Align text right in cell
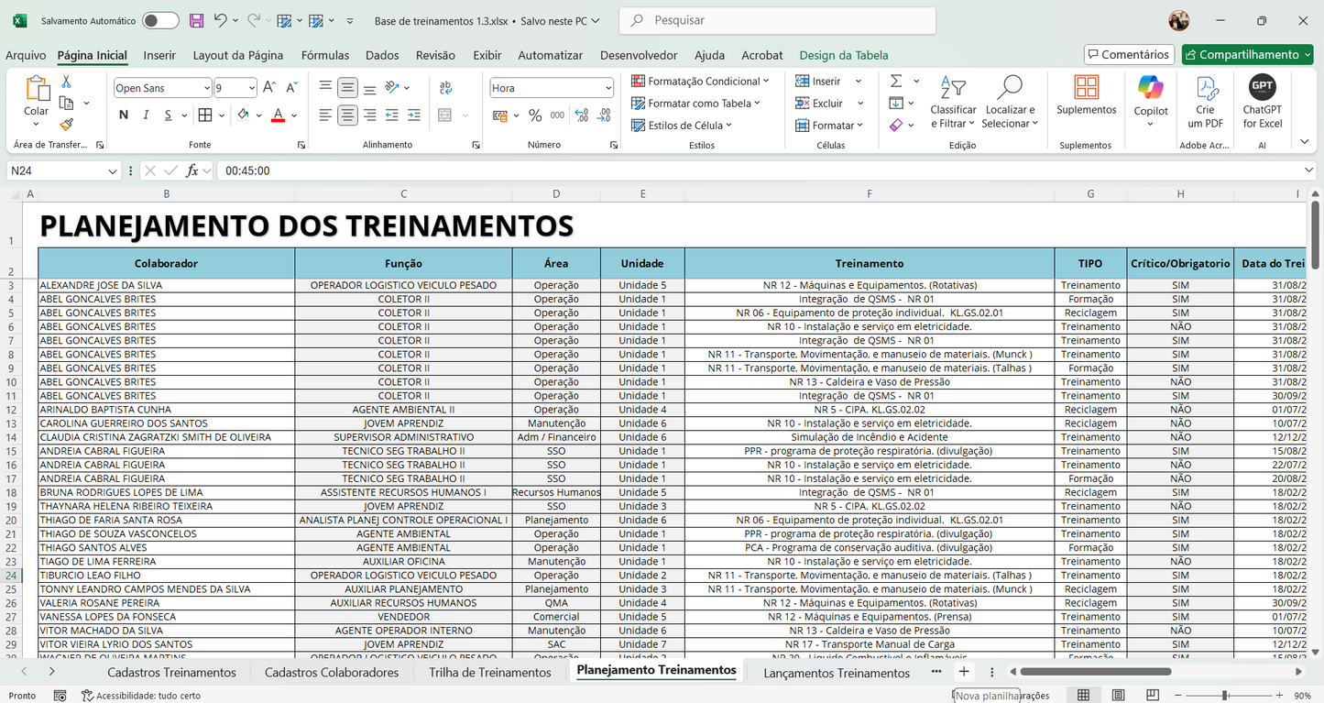The image size is (1324, 703). click(x=369, y=115)
